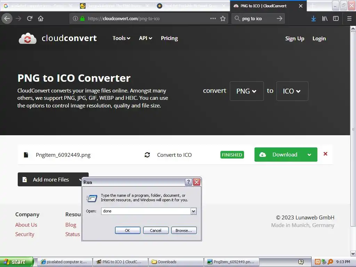
Task: Switch to the third browser tab
Action: click(191, 6)
